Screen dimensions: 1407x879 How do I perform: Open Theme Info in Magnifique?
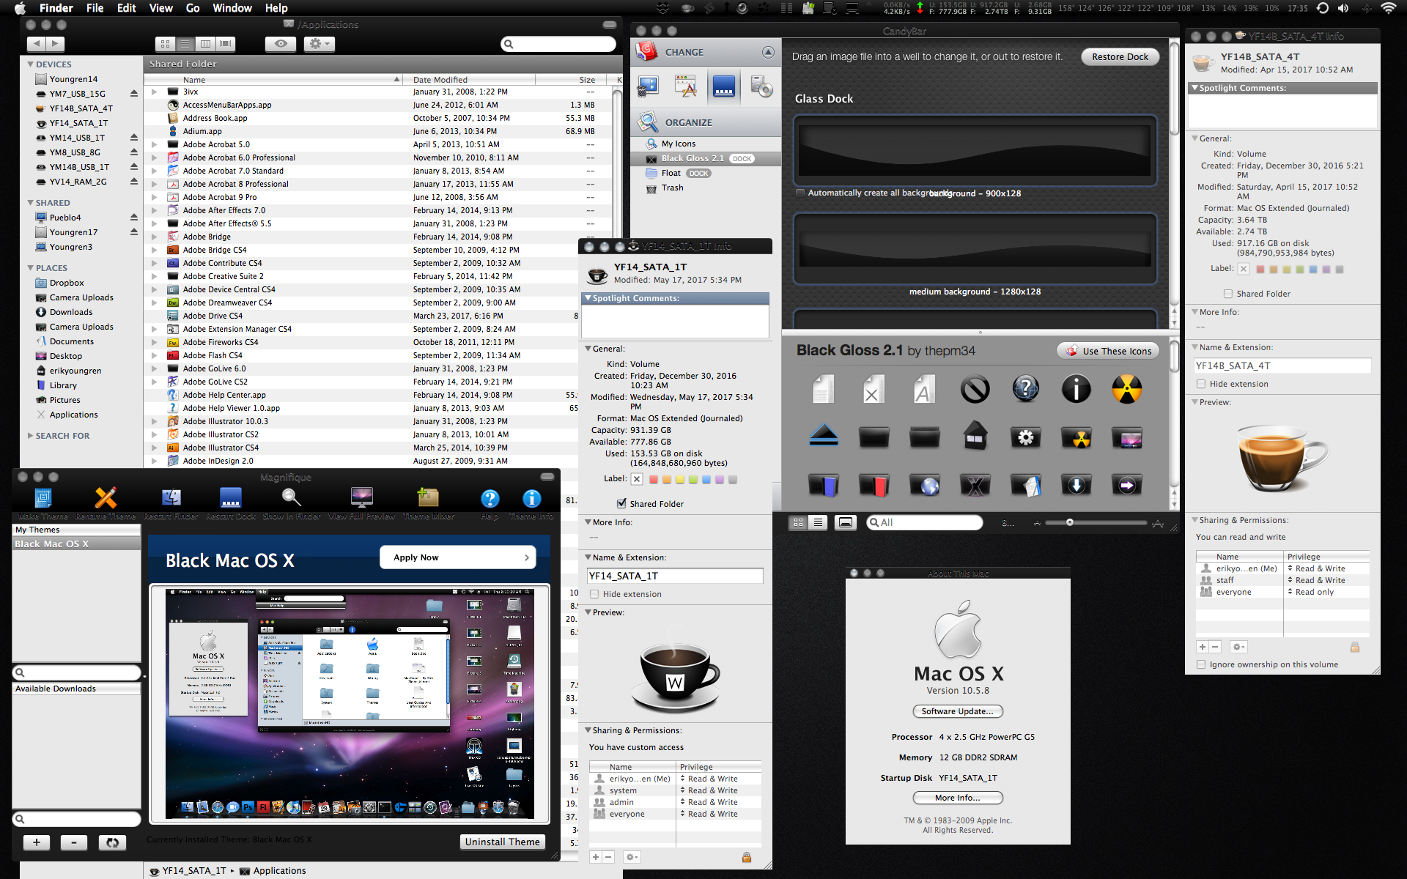tap(531, 499)
